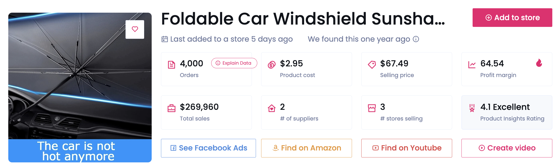Click the stores selling shop icon

pos(372,108)
